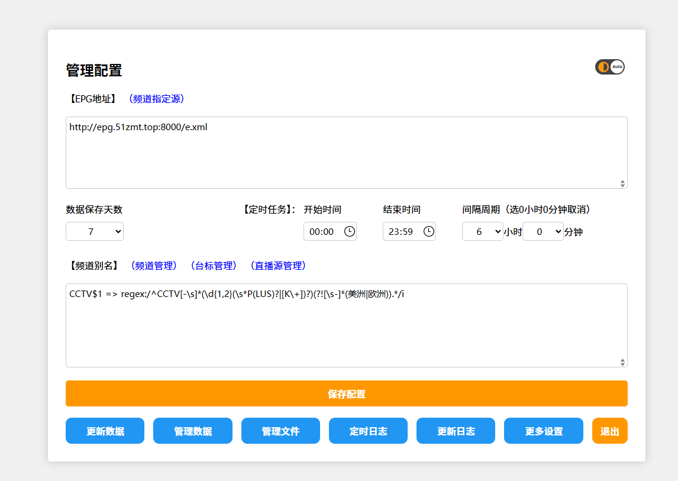Viewport: 678px width, 481px height.
Task: Click the 更新数据 button
Action: coord(105,431)
